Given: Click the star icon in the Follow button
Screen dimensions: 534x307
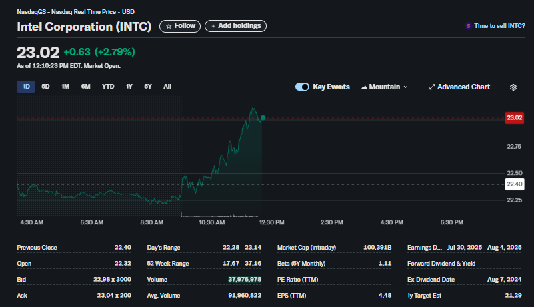Looking at the screenshot, I should pyautogui.click(x=169, y=26).
